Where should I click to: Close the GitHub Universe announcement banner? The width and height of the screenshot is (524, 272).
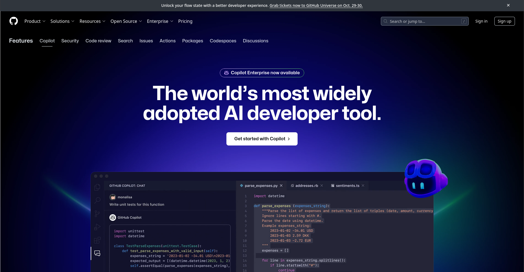pyautogui.click(x=508, y=5)
